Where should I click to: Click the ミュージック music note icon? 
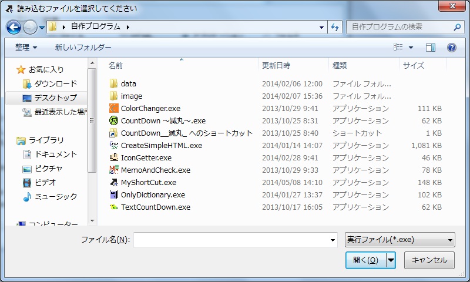27,197
